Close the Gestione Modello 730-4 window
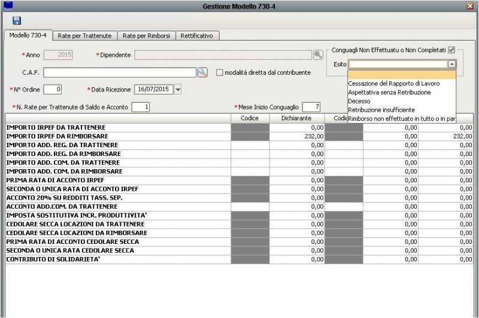 pyautogui.click(x=470, y=5)
